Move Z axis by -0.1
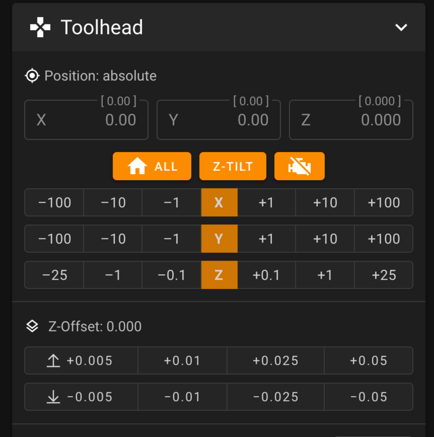Viewport: 434px width, 437px height. [x=171, y=275]
